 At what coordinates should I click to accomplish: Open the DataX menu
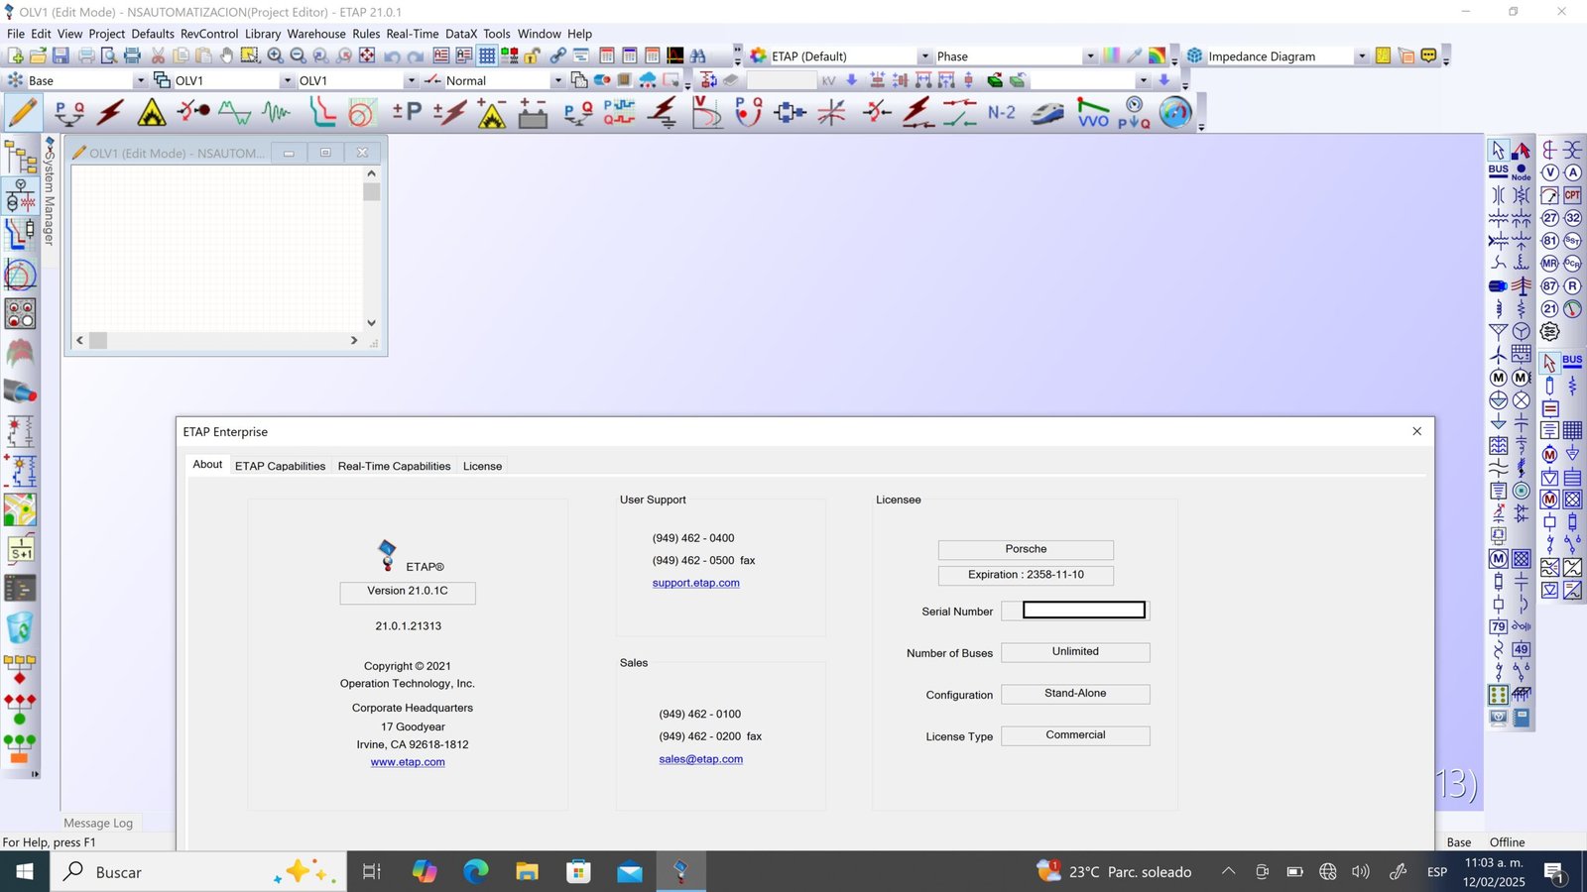pos(461,34)
